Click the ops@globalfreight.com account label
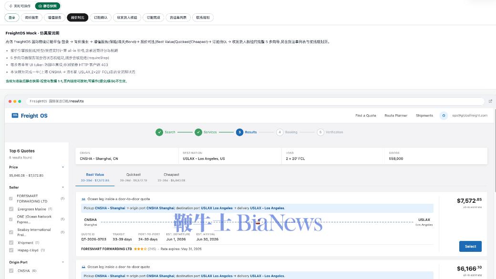 tap(470, 116)
